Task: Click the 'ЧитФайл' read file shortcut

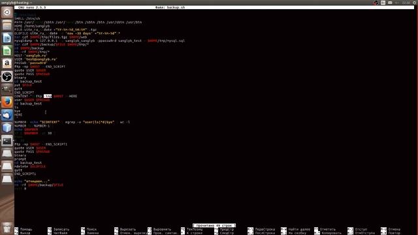Action: 61,233
